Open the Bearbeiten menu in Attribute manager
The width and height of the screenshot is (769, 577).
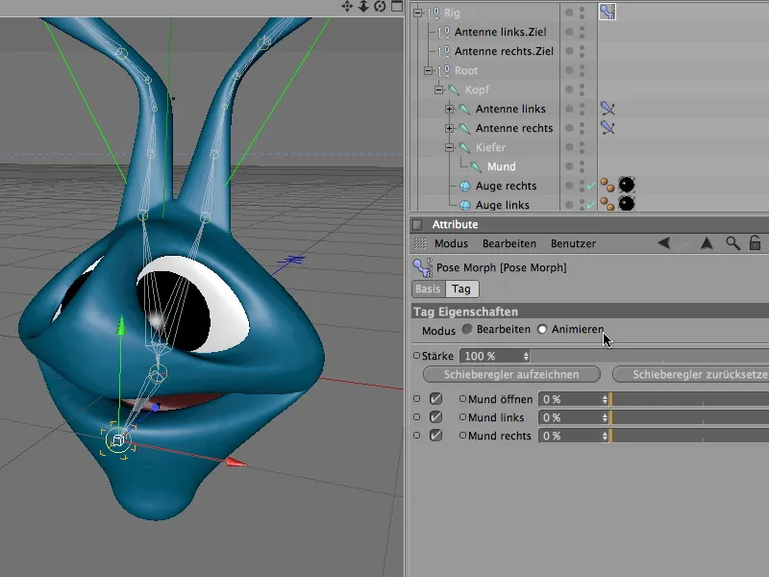pyautogui.click(x=509, y=243)
